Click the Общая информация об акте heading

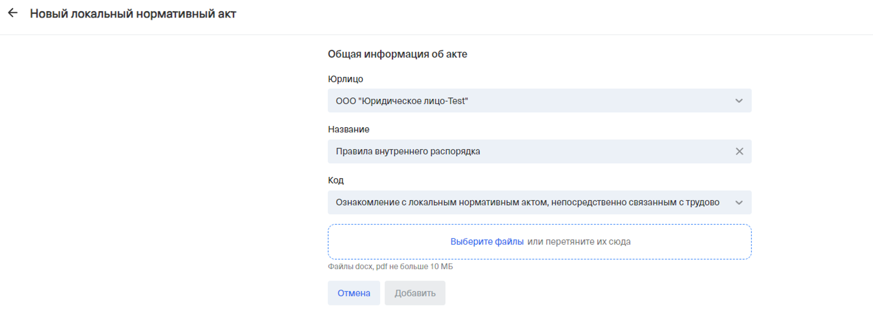[397, 54]
